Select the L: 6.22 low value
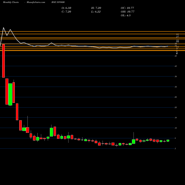This screenshot has height=185, width=185. pos(96,12)
